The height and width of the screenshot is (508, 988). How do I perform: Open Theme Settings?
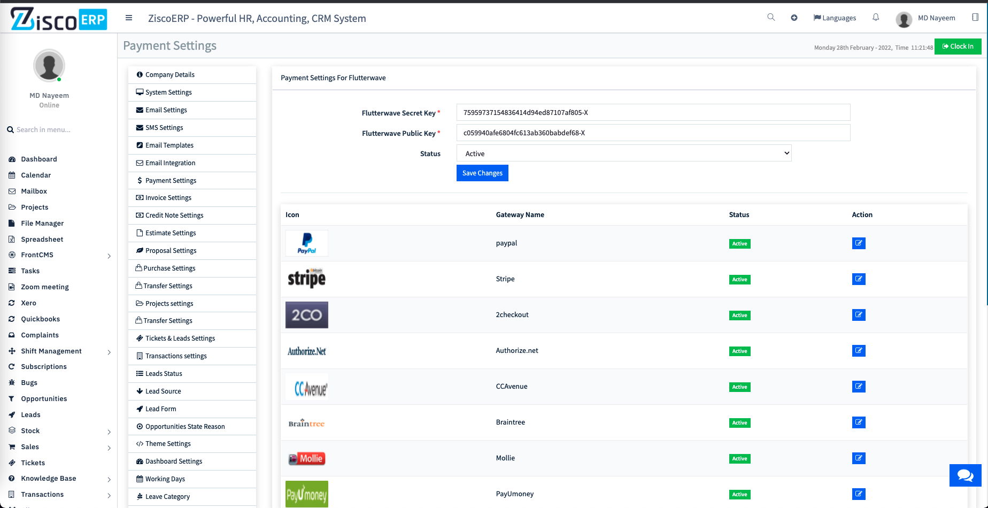tap(192, 444)
